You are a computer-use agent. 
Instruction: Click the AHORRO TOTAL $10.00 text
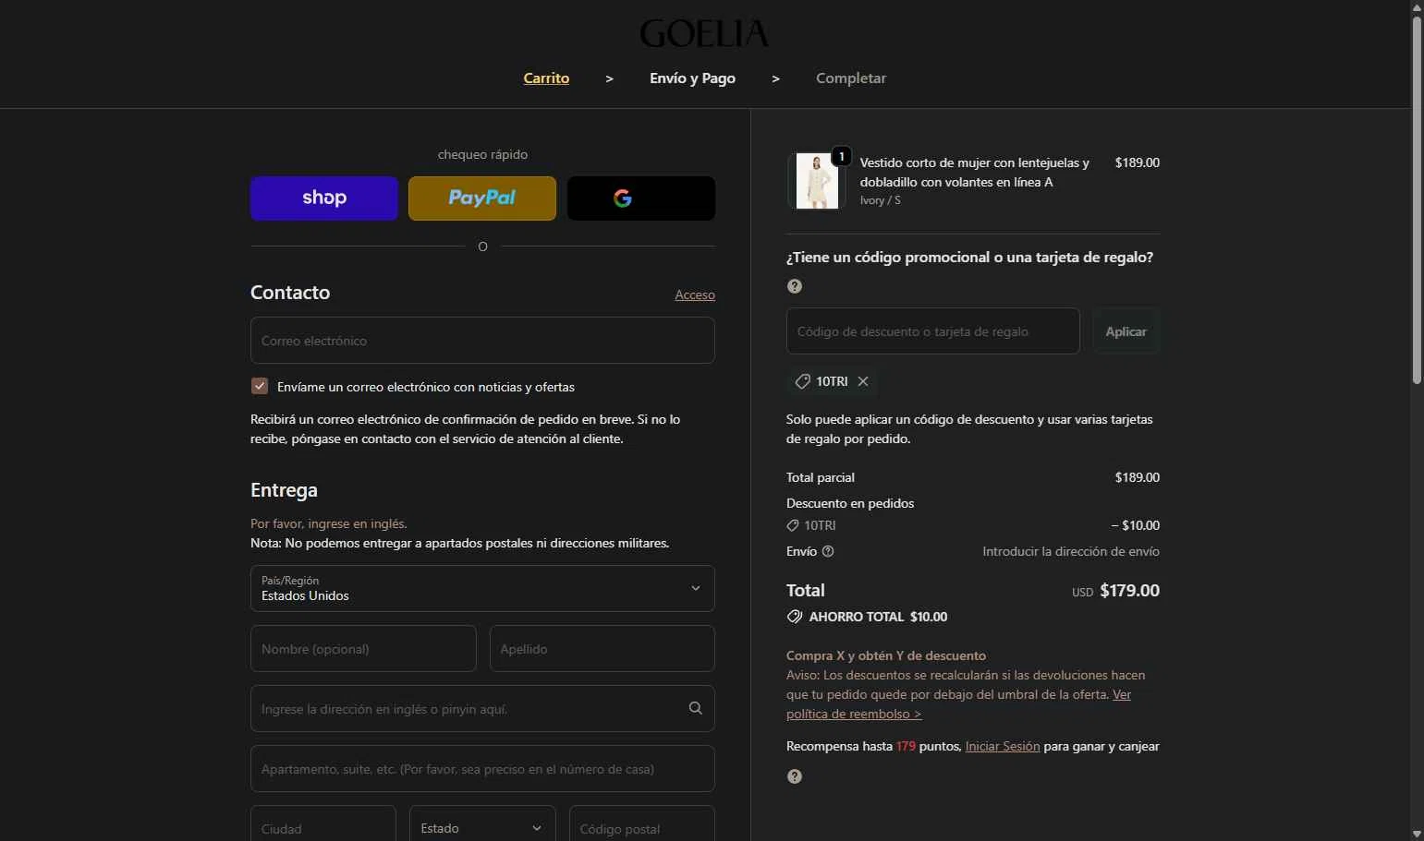(878, 617)
